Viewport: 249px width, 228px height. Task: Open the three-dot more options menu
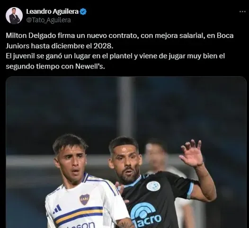coord(242,11)
